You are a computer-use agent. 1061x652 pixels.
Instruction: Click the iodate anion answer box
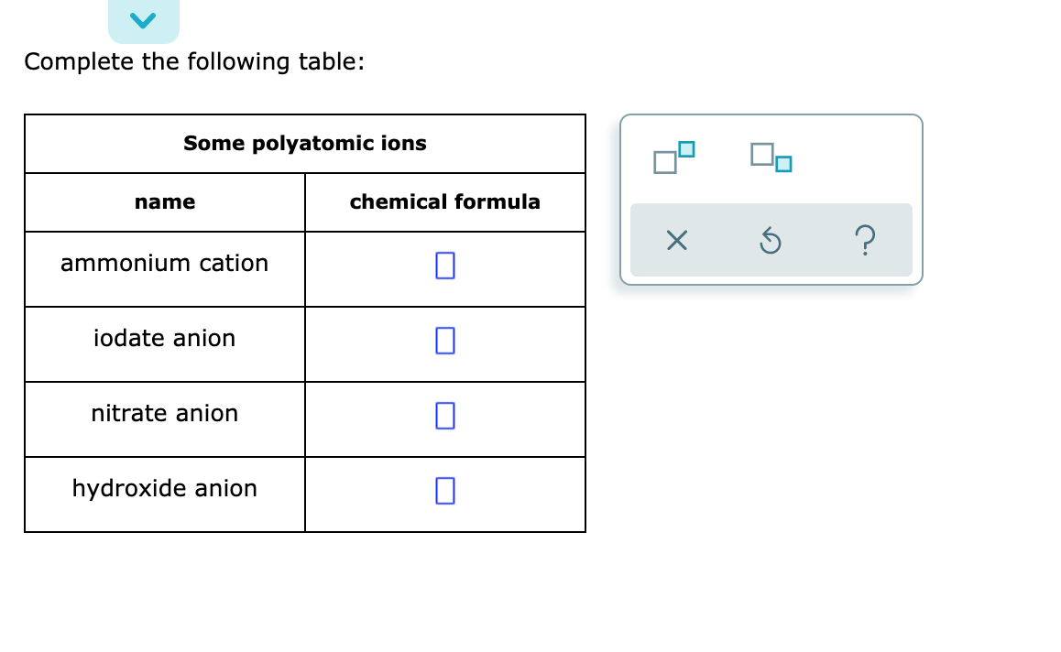[444, 341]
